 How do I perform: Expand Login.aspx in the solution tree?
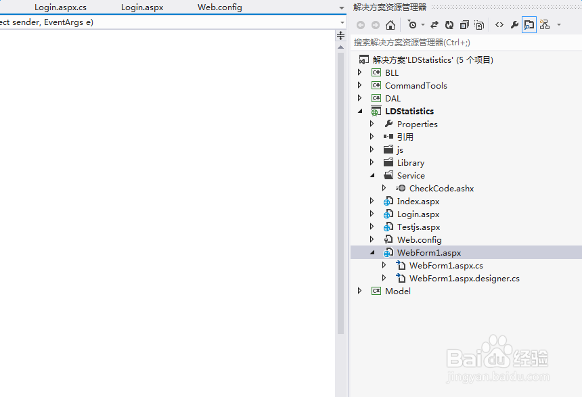pyautogui.click(x=372, y=214)
